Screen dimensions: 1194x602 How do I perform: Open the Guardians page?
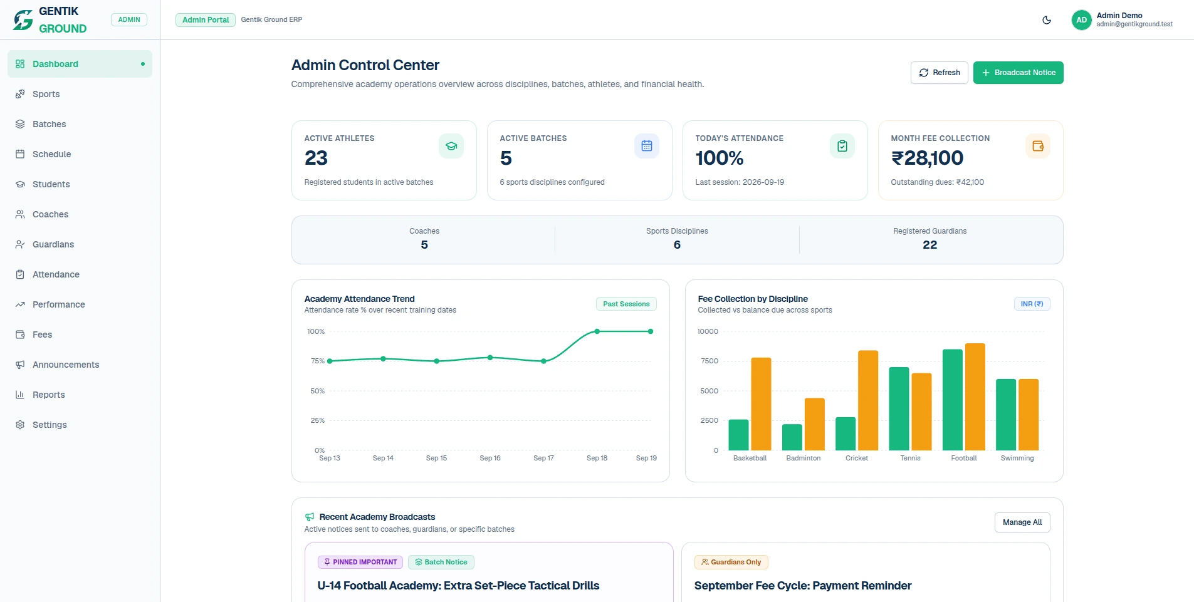pos(80,244)
